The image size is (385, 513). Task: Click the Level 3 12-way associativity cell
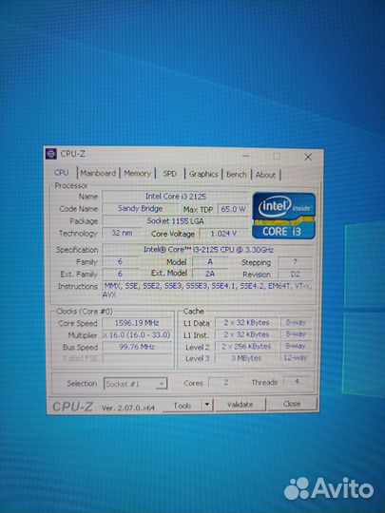click(x=296, y=357)
